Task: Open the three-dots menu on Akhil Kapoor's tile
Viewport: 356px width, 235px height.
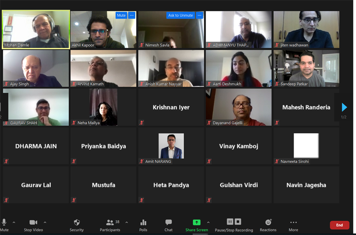Action: click(x=132, y=15)
